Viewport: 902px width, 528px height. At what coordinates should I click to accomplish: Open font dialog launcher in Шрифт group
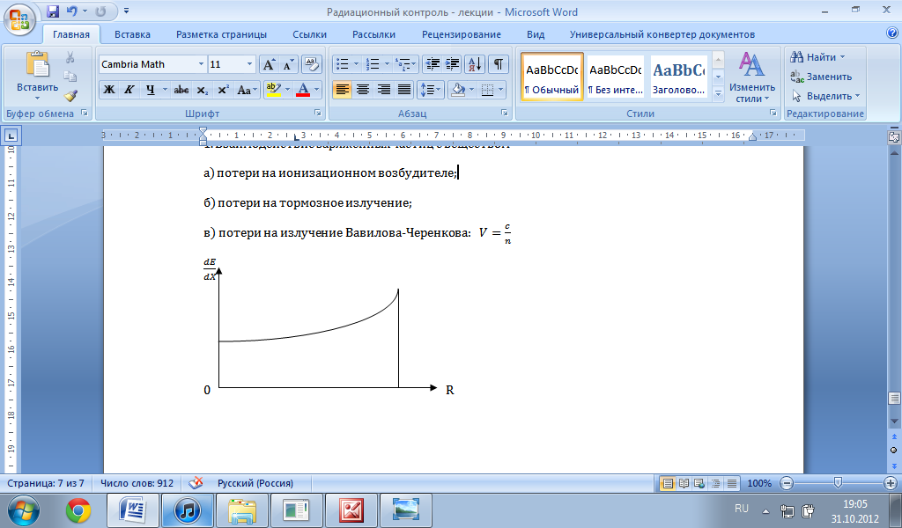click(317, 114)
